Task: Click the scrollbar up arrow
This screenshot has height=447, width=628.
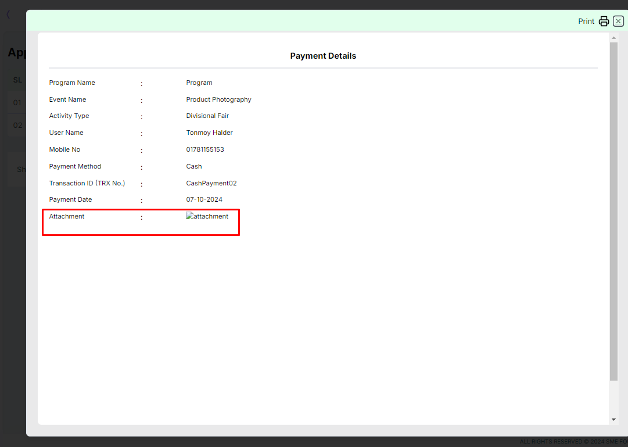Action: (x=613, y=38)
